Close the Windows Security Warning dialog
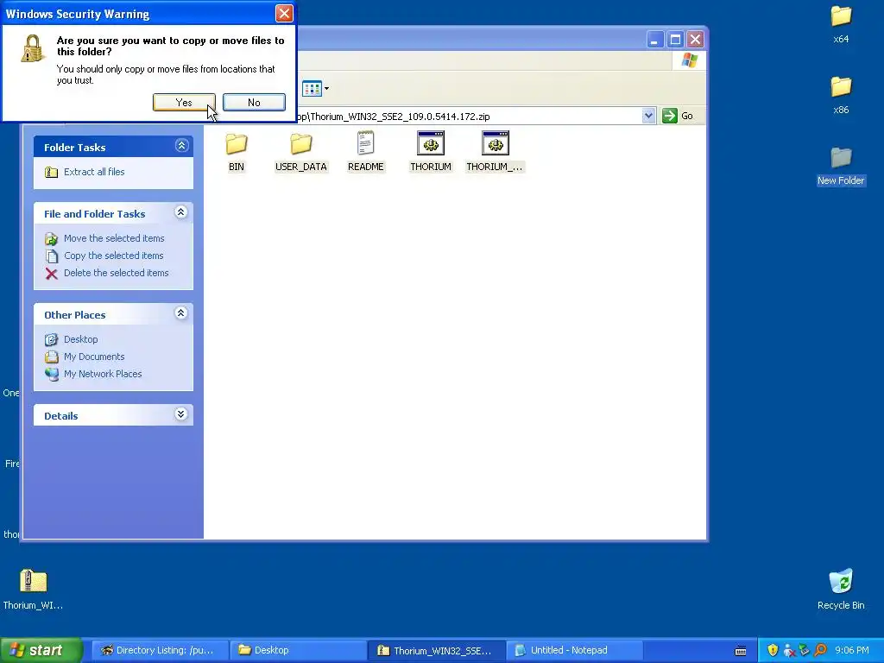The image size is (884, 663). tap(284, 13)
